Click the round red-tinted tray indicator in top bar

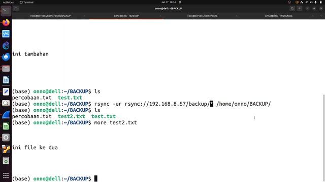[289, 2]
